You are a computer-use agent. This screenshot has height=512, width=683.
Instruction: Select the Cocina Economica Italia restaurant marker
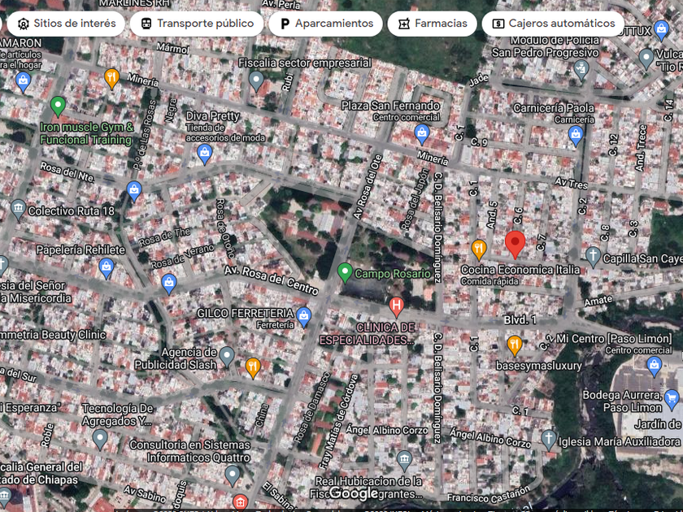(x=479, y=249)
